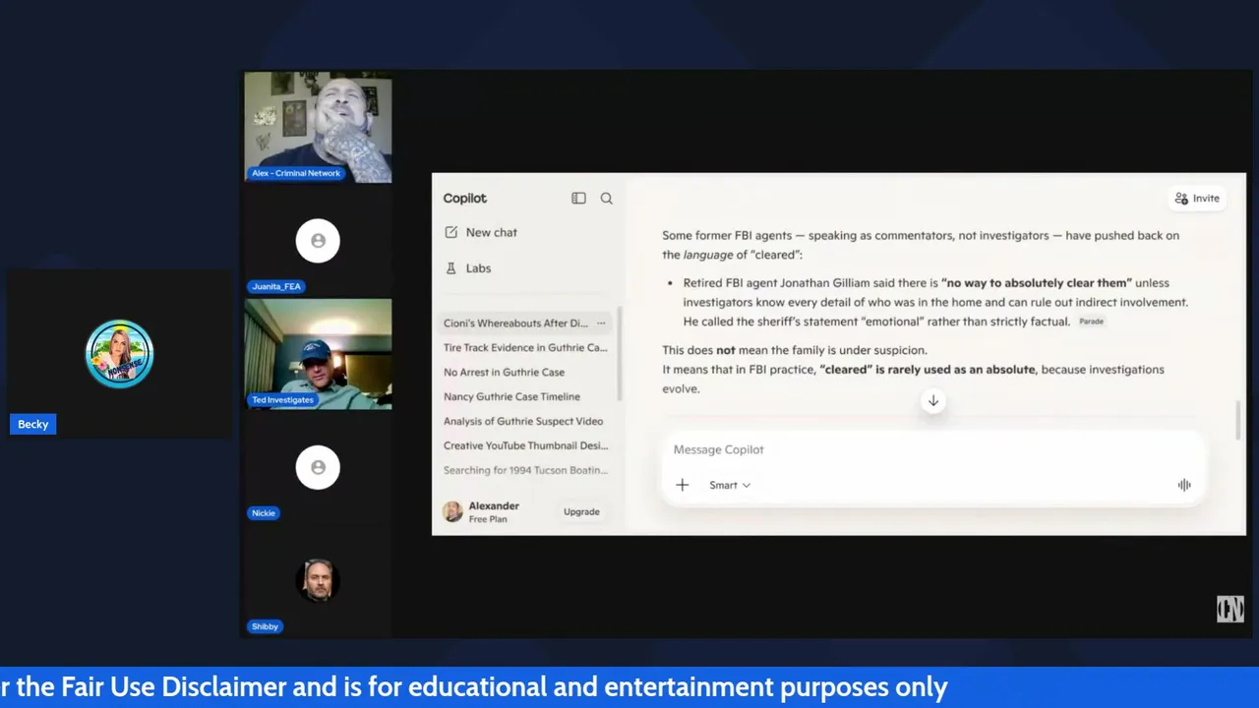Click the voice waveform microphone icon
The height and width of the screenshot is (708, 1259).
click(x=1184, y=485)
